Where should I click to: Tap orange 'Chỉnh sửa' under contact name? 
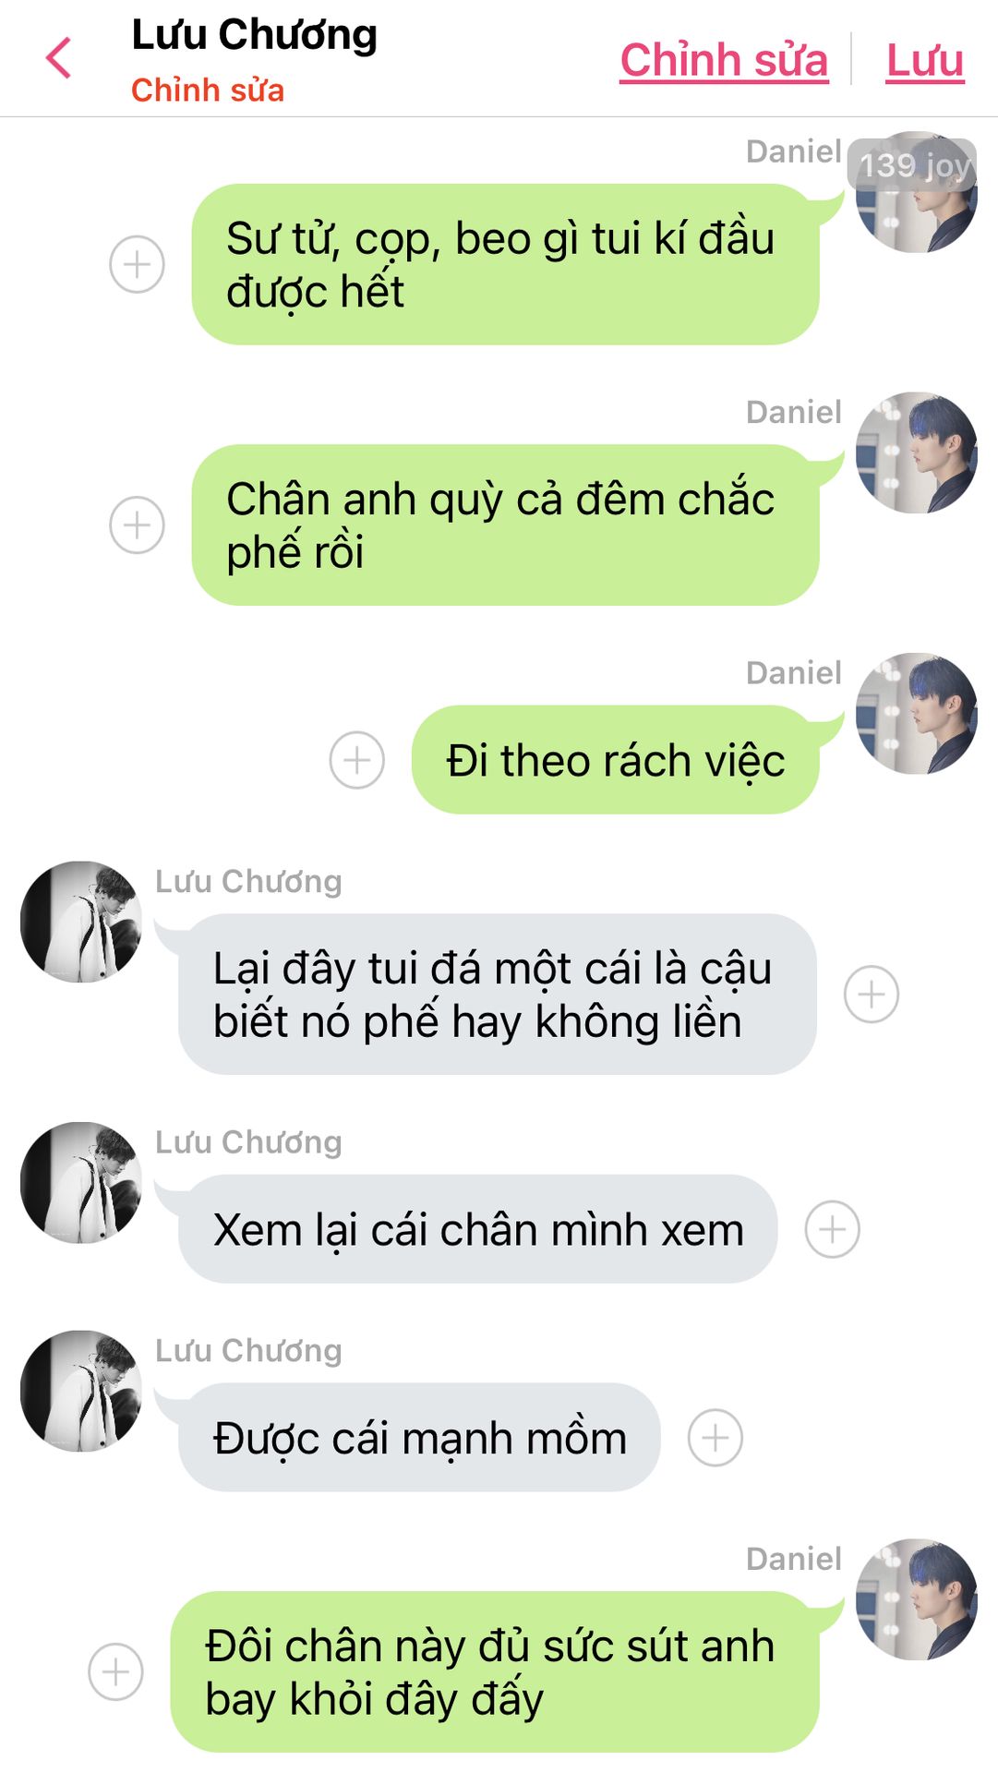[208, 90]
